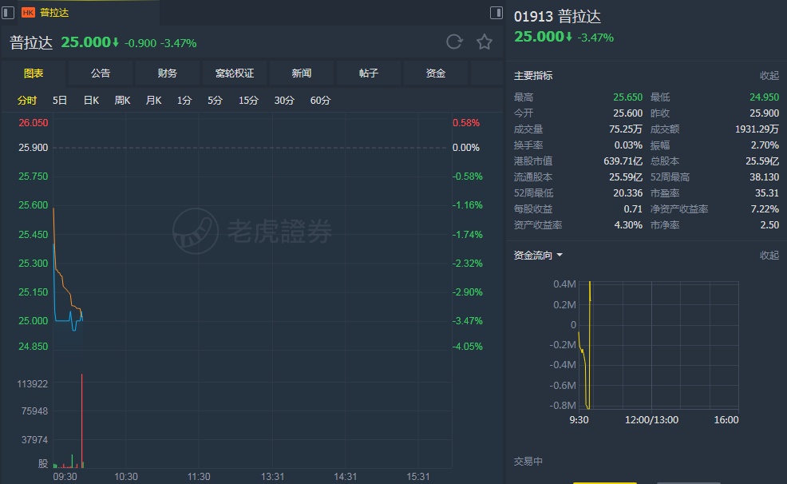The height and width of the screenshot is (484, 787).
Task: Click the 港股市值 value 639.71亿
Action: pyautogui.click(x=623, y=161)
